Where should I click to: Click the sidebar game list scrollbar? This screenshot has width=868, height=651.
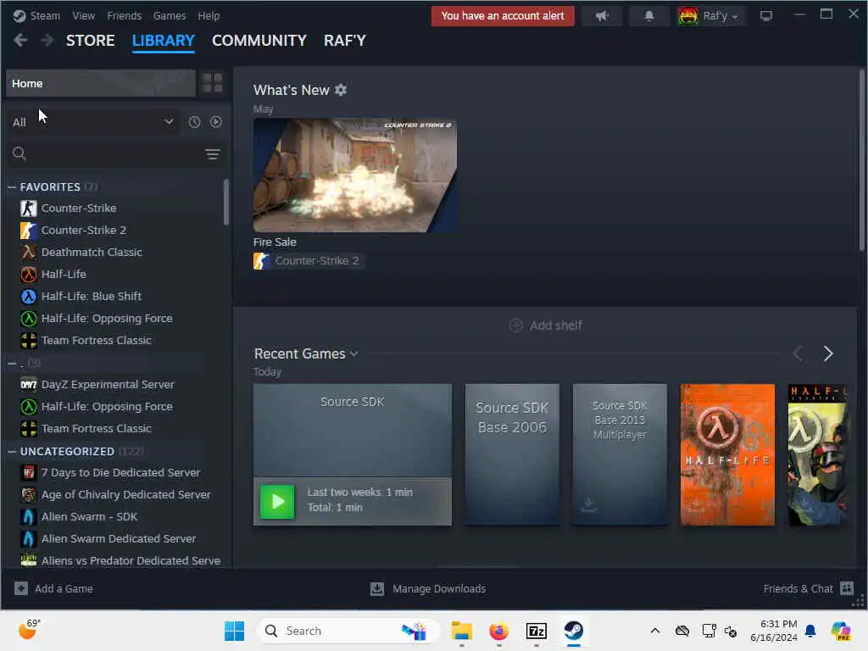pos(225,202)
